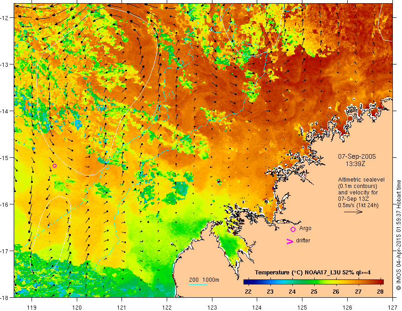Screen dimensions: 402x311
Task: Click the IMOS copyright timestamp text
Action: click(398, 235)
